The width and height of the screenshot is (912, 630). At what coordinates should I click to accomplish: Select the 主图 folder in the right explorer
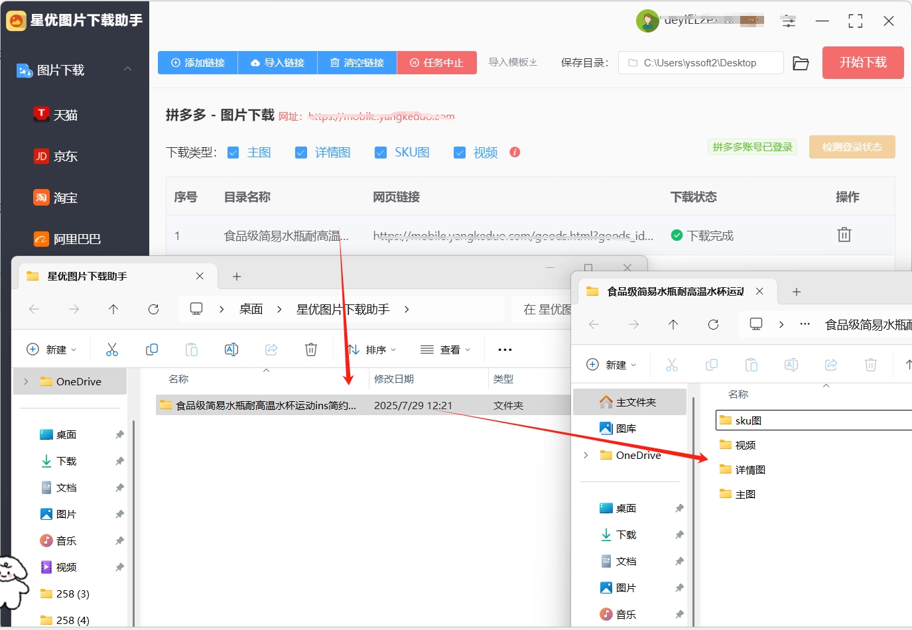(738, 494)
